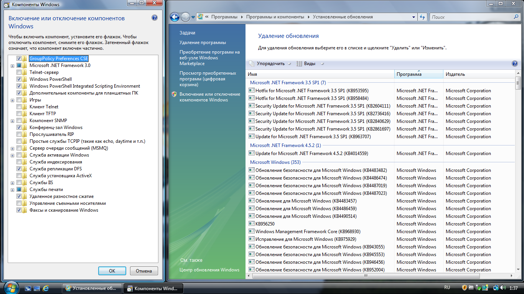524x294 pixels.
Task: Open the Центр обновления Windows link
Action: point(209,270)
